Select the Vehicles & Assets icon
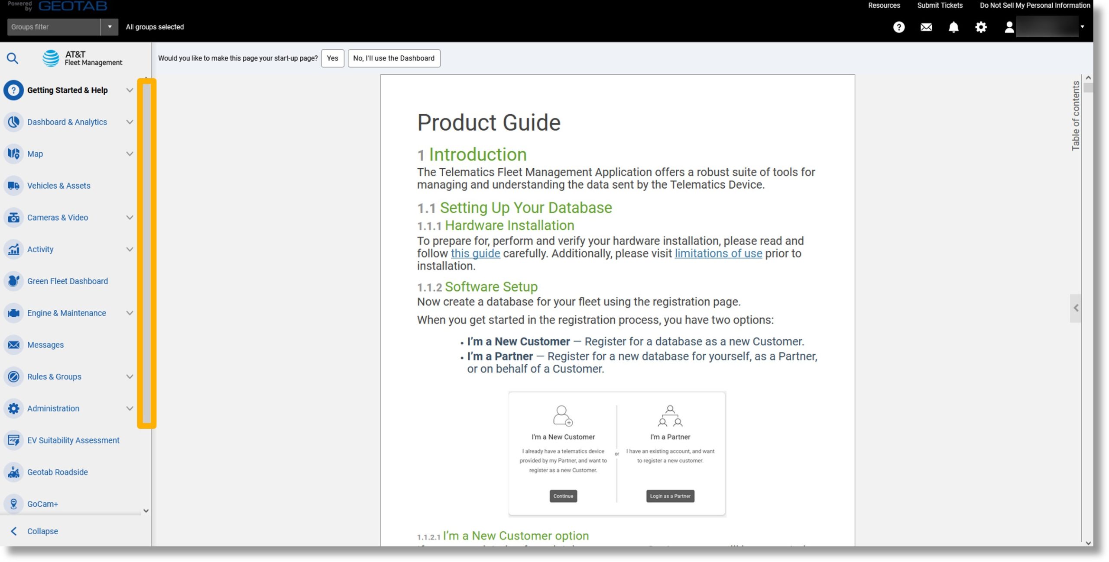1109x562 pixels. click(x=13, y=186)
